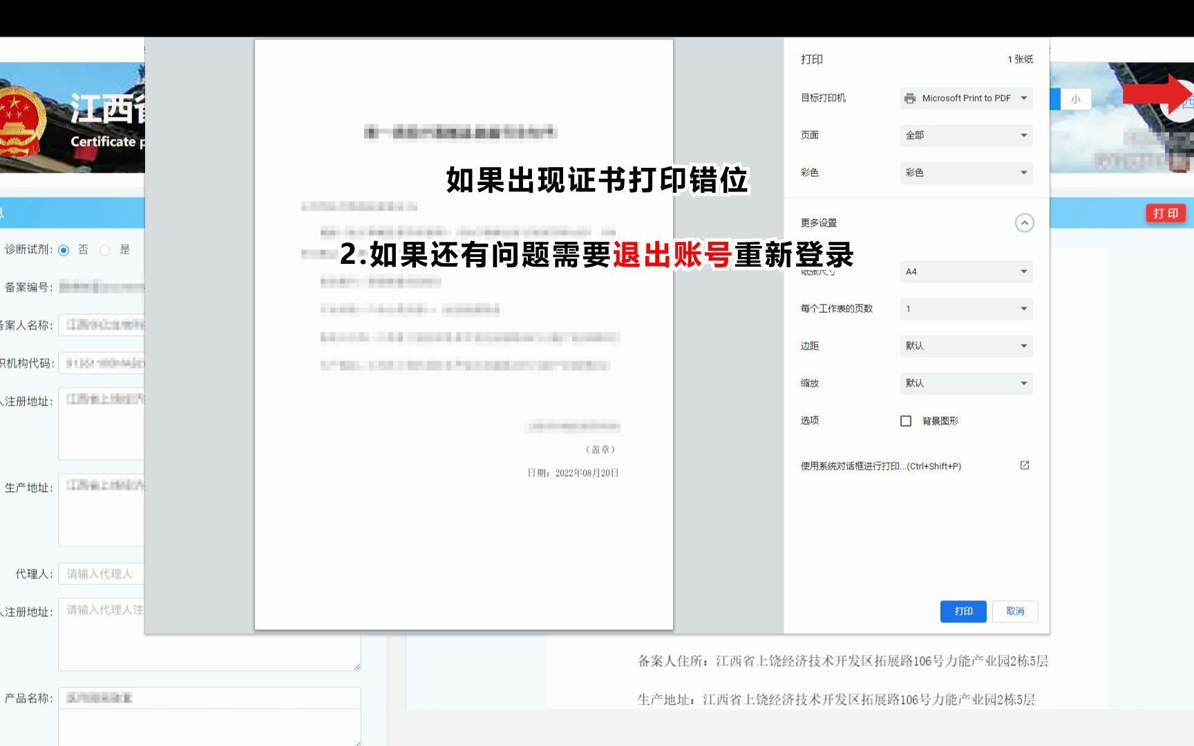Viewport: 1194px width, 746px height.
Task: Click the 备案人住所 address line
Action: click(842, 661)
